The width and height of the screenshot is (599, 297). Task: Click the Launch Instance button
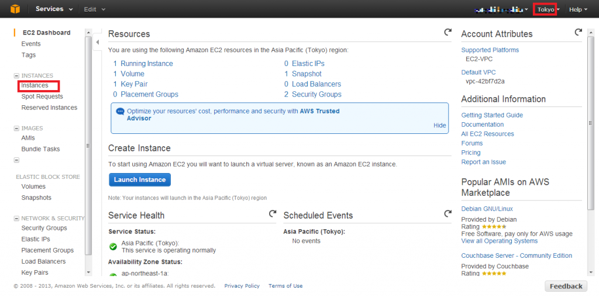pyautogui.click(x=140, y=180)
